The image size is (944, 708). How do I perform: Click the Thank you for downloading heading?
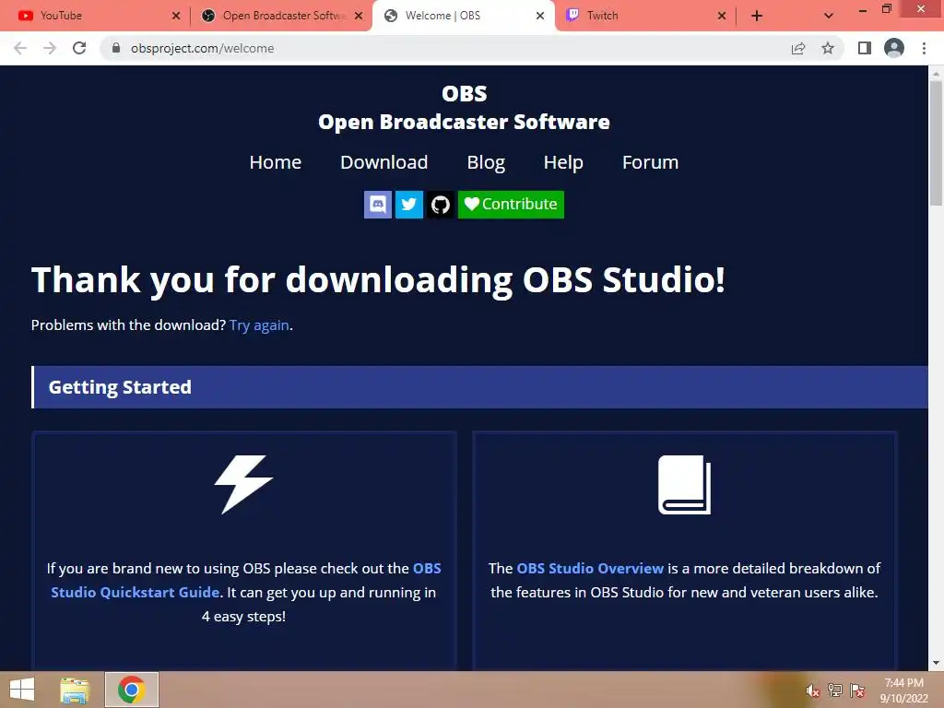pyautogui.click(x=378, y=280)
